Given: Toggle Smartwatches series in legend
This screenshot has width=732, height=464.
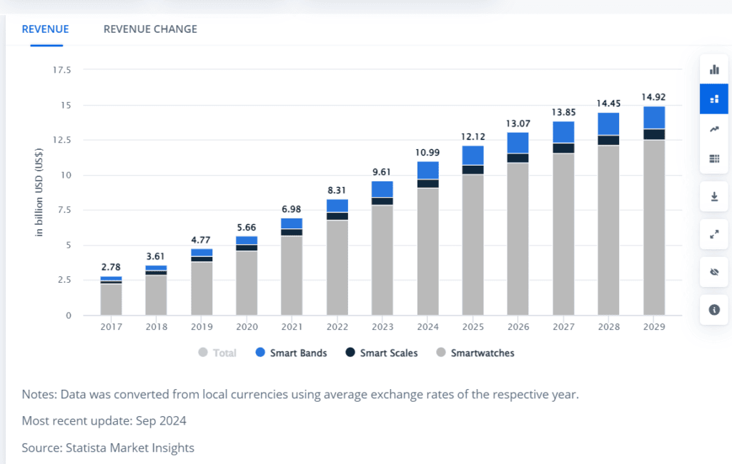Looking at the screenshot, I should [475, 353].
